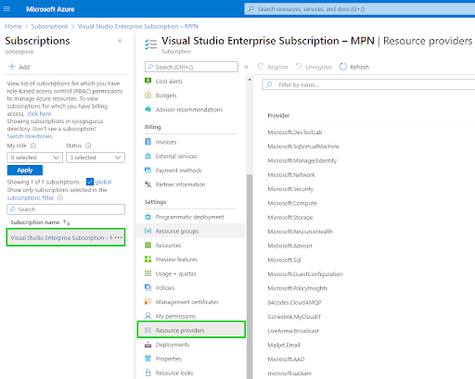Collapse the Subscriptions panel
475x379 pixels.
coord(120,41)
